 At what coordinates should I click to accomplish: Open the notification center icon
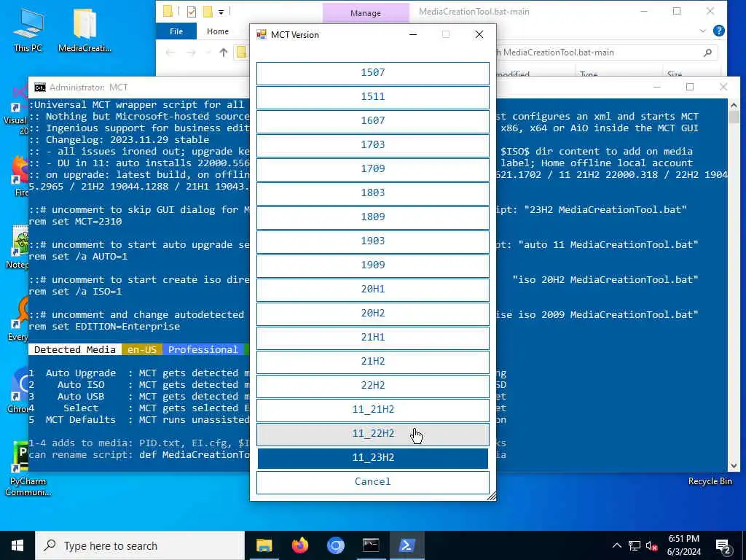tap(723, 546)
